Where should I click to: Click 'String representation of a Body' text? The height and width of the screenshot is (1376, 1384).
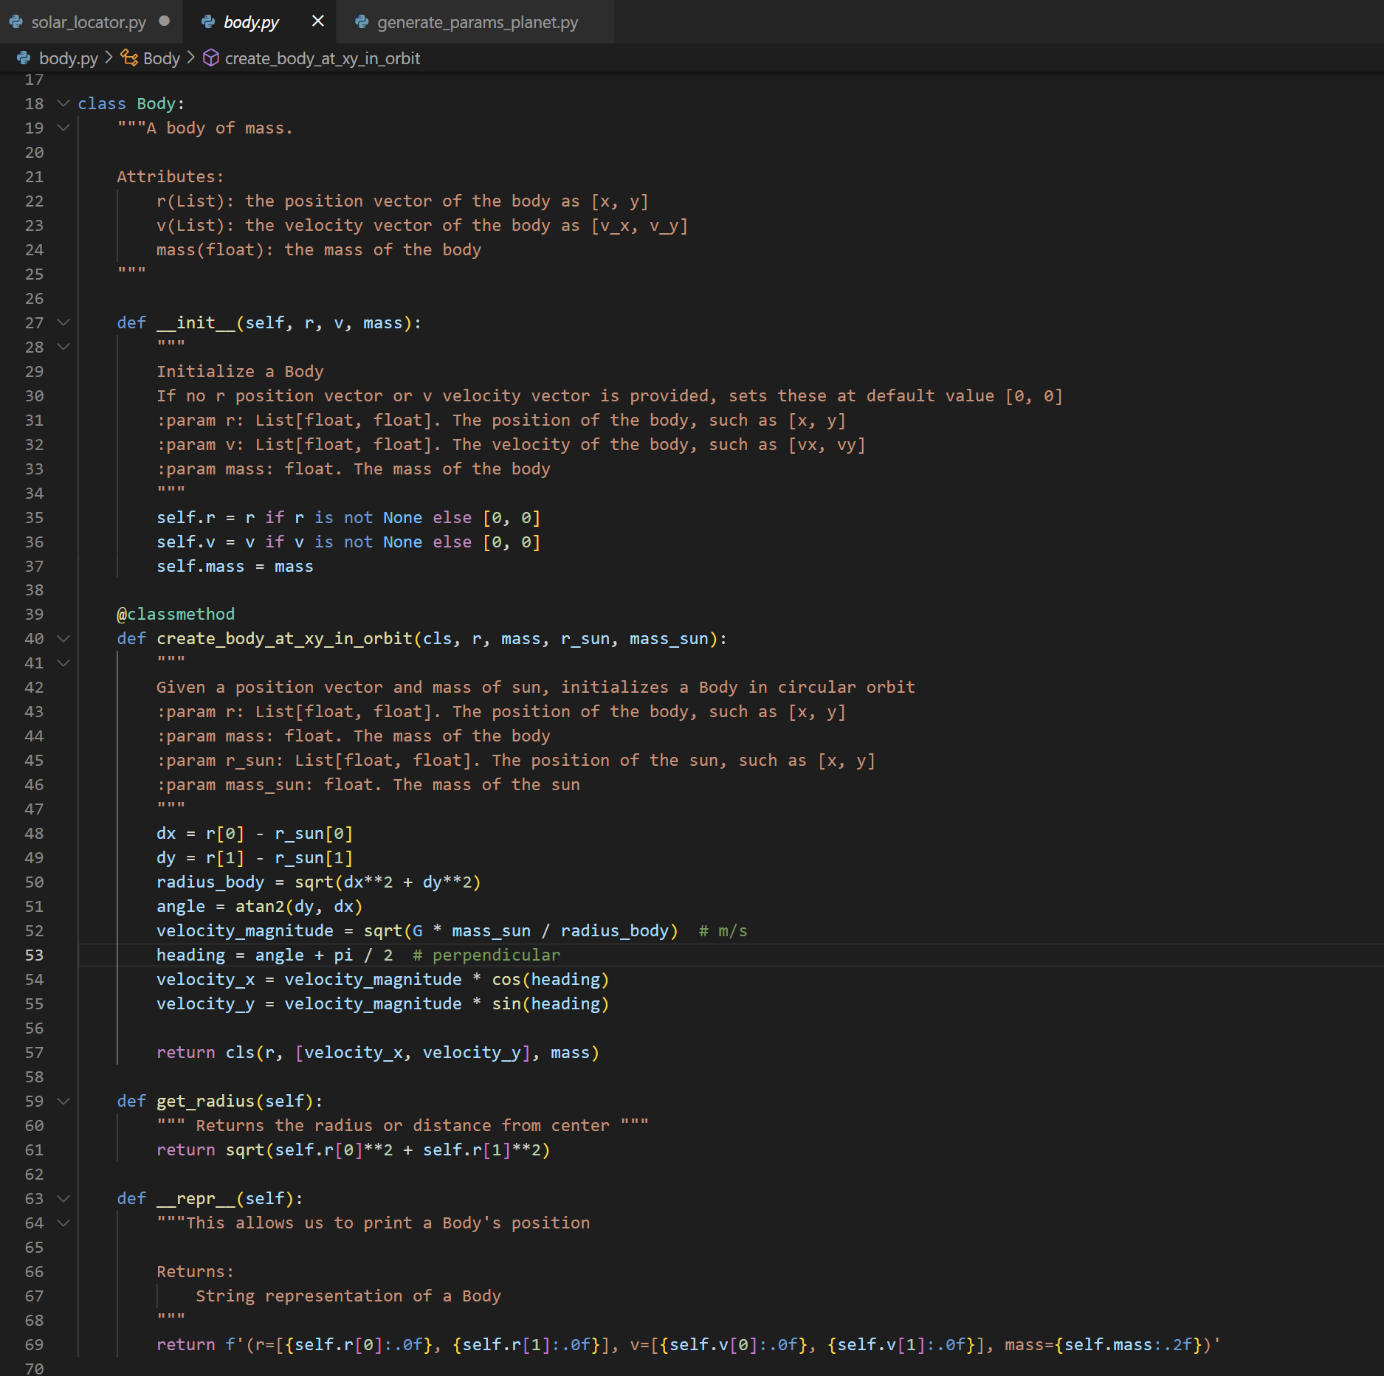[x=348, y=1296]
